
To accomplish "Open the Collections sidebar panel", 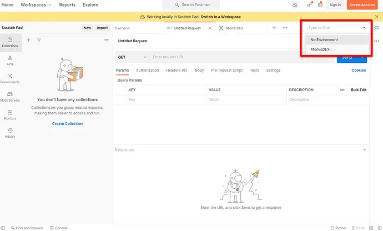I will click(10, 42).
